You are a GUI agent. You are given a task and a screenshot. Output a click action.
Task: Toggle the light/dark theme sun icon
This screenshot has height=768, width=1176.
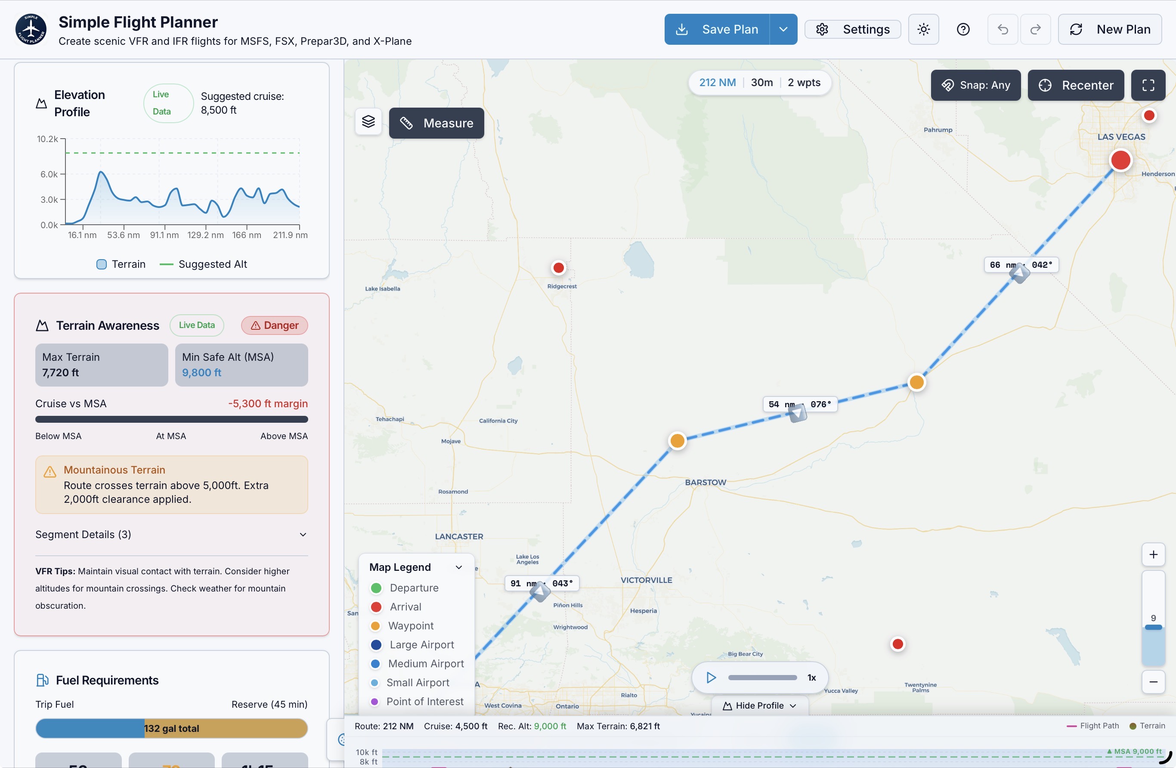point(923,29)
